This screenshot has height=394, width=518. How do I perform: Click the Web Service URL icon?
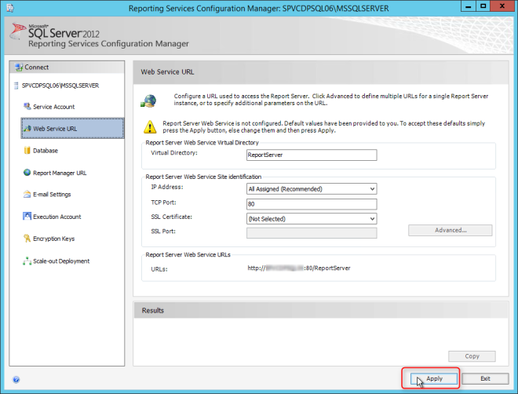click(27, 128)
